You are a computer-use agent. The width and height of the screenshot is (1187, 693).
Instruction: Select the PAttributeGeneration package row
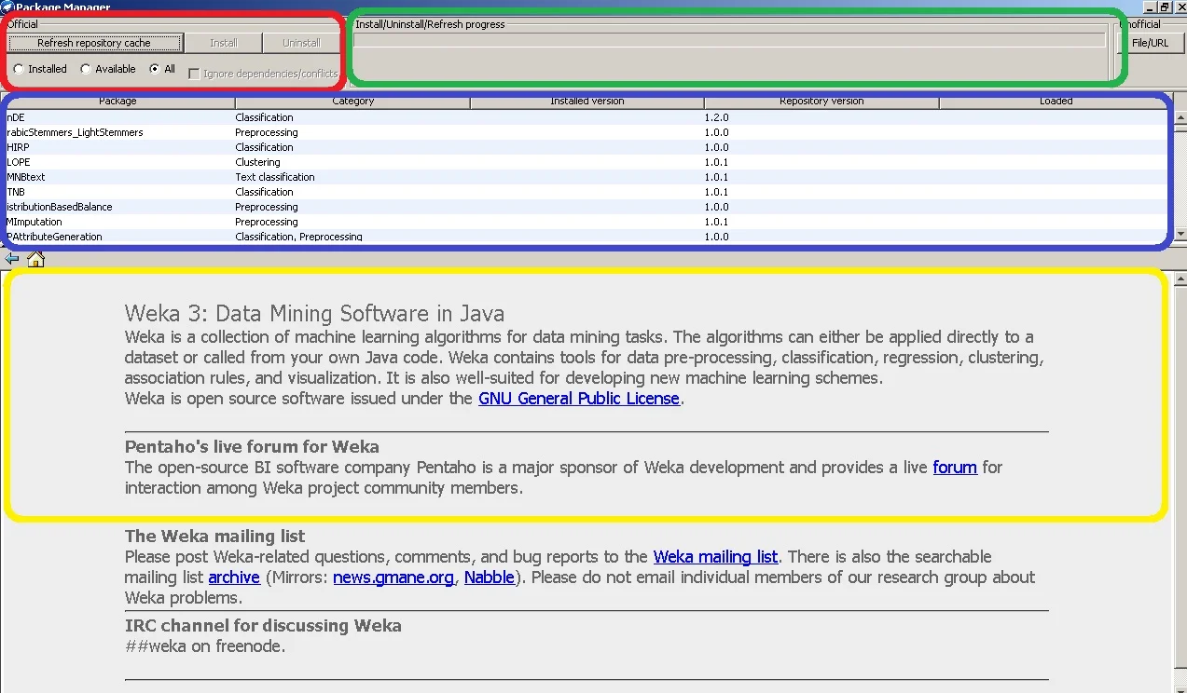[587, 237]
